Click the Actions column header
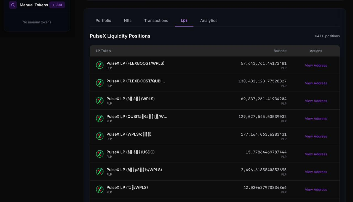Image resolution: width=353 pixels, height=202 pixels. pos(316,51)
